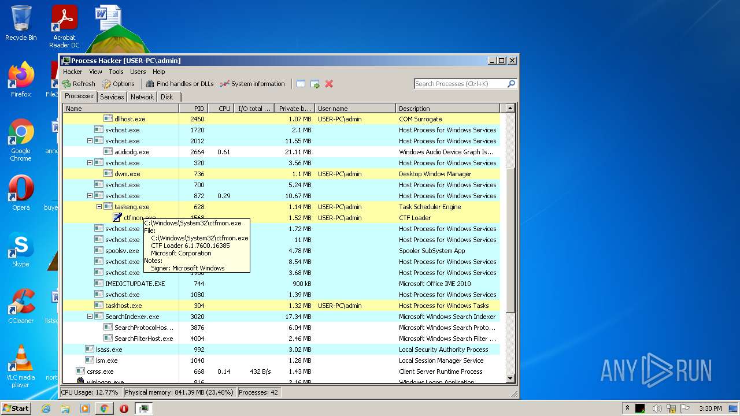Viewport: 740px width, 416px height.
Task: Click the dwm.exe process icon
Action: pos(108,173)
